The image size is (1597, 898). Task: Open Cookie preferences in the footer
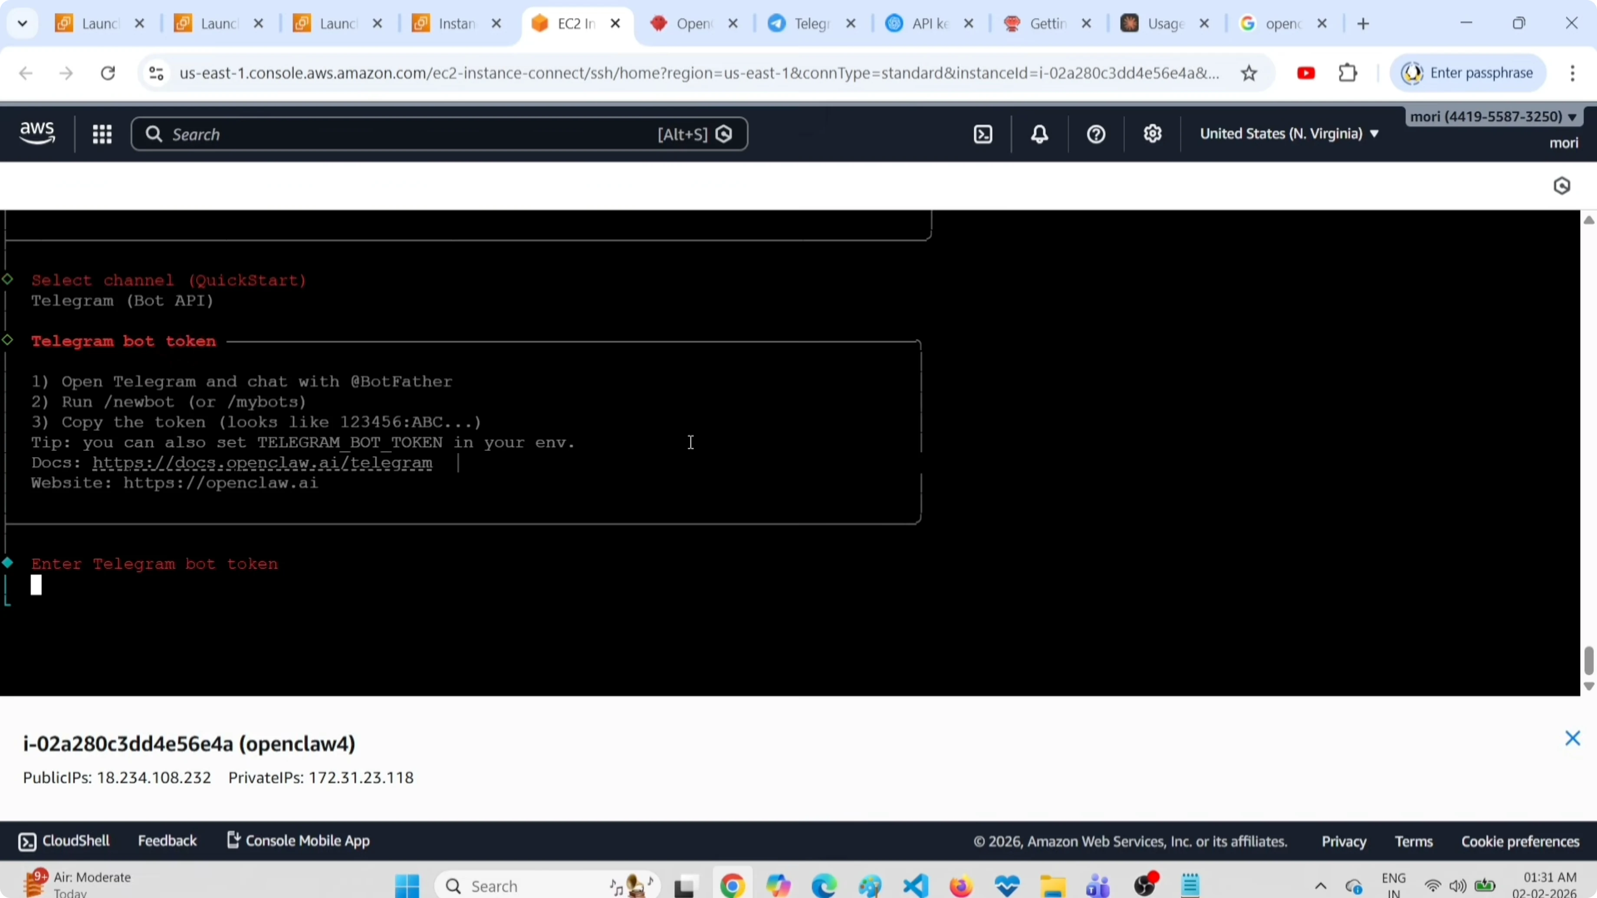tap(1519, 841)
